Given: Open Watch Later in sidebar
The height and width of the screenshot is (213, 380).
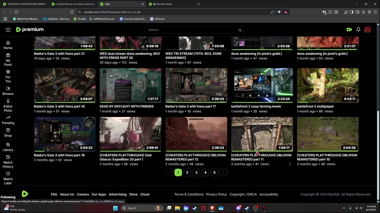Looking at the screenshot, I should click(8, 178).
